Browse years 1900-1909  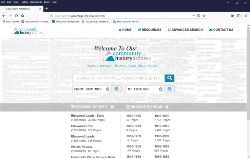pos(162,136)
